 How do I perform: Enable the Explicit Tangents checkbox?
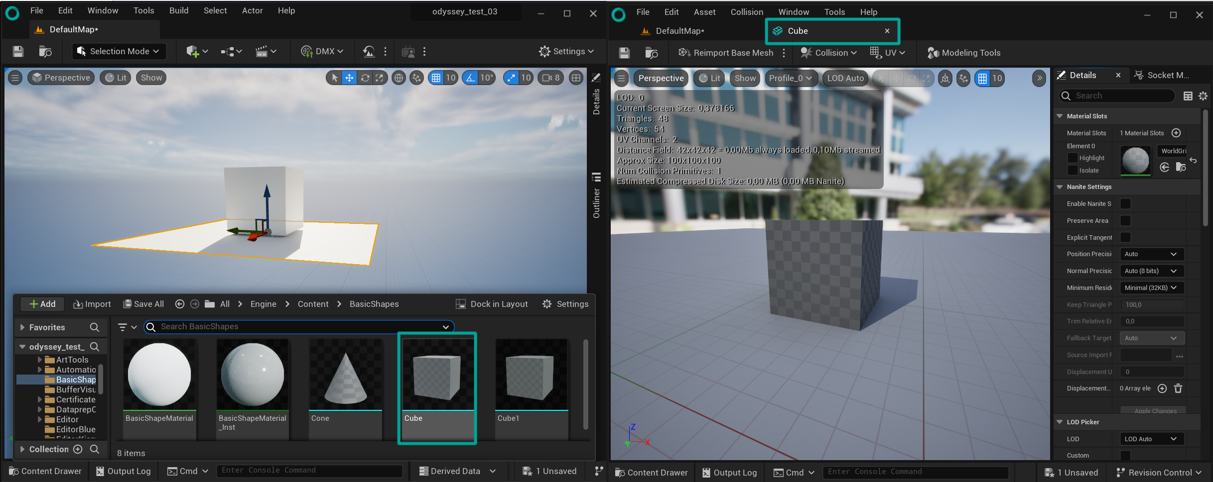(1125, 237)
